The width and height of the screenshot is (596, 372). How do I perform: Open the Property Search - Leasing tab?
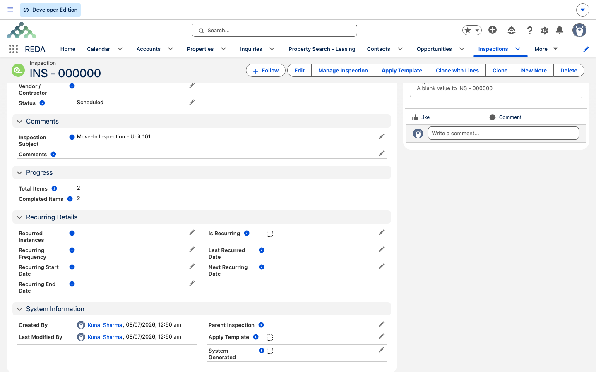click(x=322, y=49)
